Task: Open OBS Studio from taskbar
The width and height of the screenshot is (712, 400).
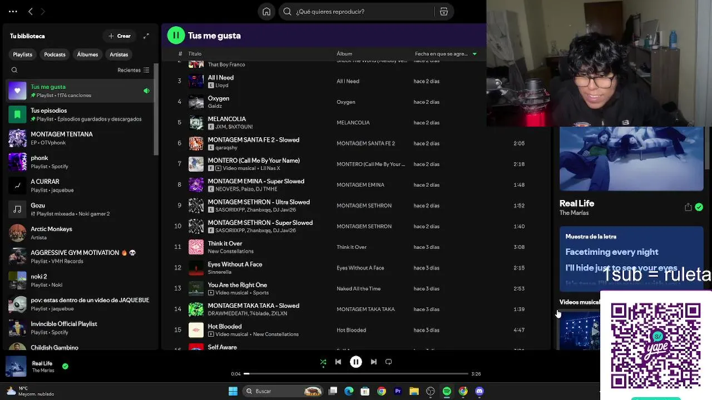Action: pyautogui.click(x=431, y=391)
